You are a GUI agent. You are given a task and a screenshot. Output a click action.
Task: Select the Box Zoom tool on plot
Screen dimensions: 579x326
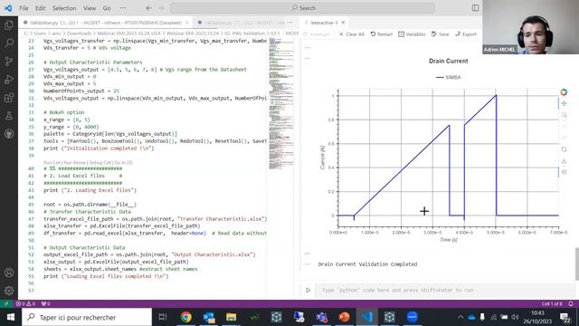pyautogui.click(x=564, y=115)
